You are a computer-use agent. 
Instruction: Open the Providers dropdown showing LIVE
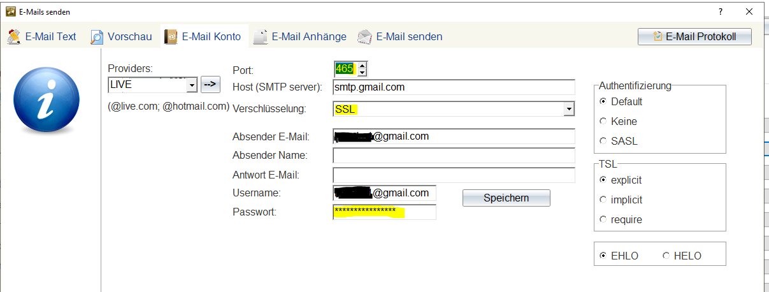[x=192, y=84]
